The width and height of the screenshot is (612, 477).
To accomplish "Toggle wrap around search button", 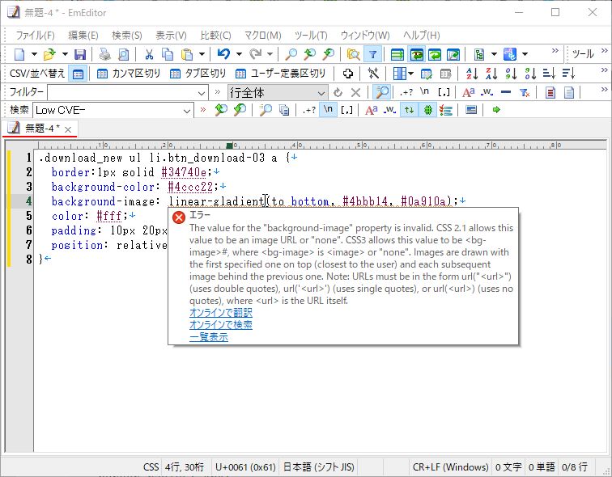I will pos(409,110).
